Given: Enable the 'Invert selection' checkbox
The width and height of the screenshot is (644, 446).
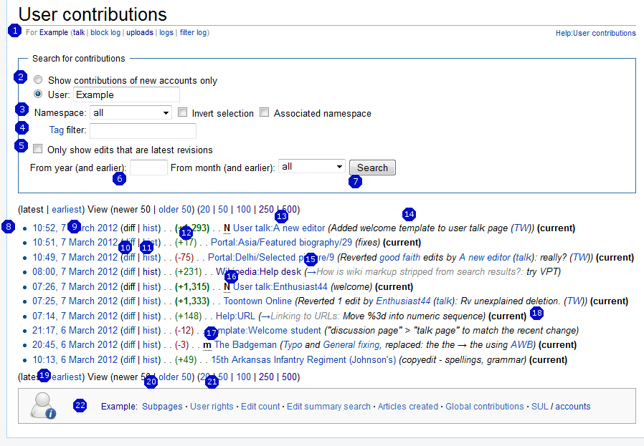Looking at the screenshot, I should 182,112.
